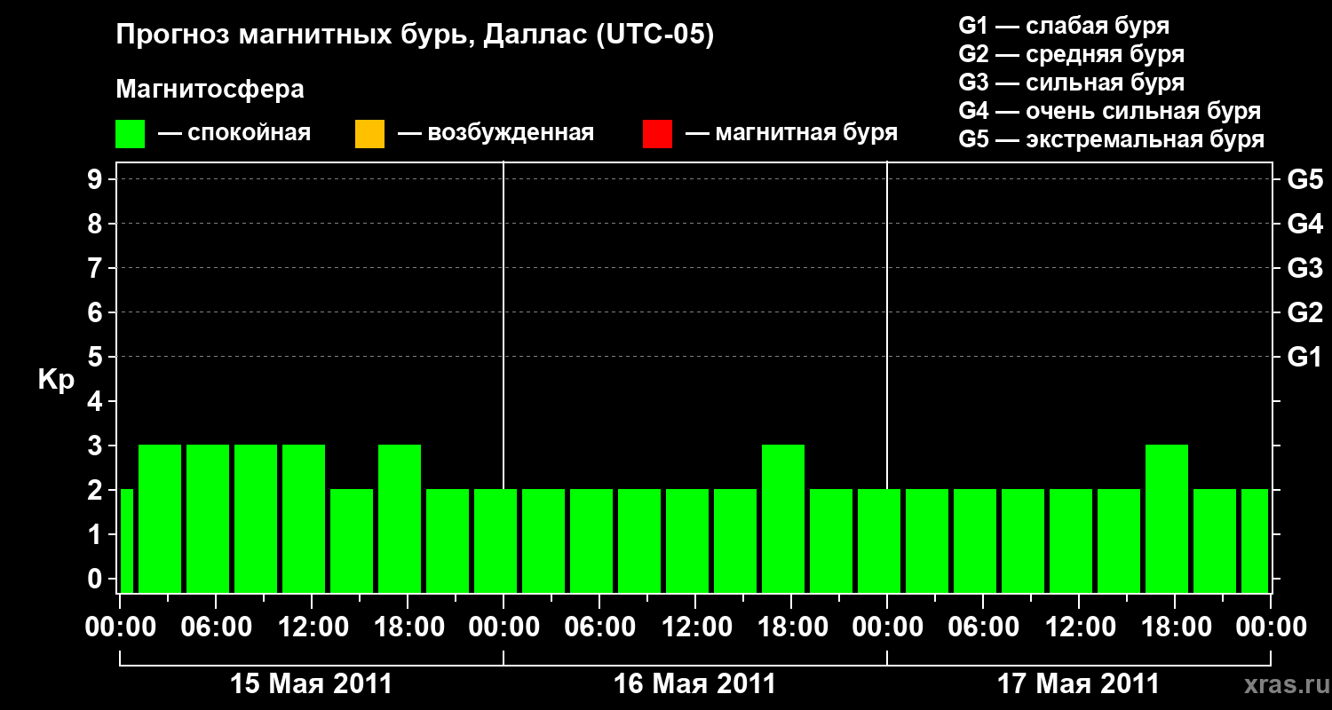Click the right axis 'G2' label
Image resolution: width=1332 pixels, height=710 pixels.
coord(1305,312)
